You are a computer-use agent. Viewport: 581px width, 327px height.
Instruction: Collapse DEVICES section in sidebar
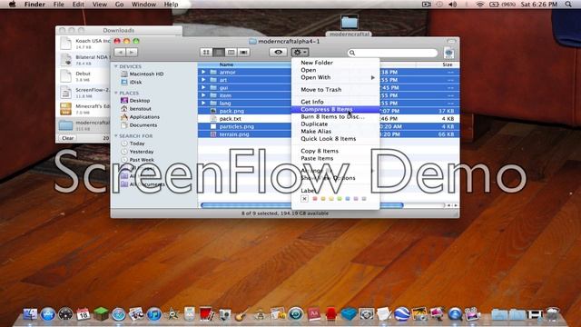coord(116,66)
